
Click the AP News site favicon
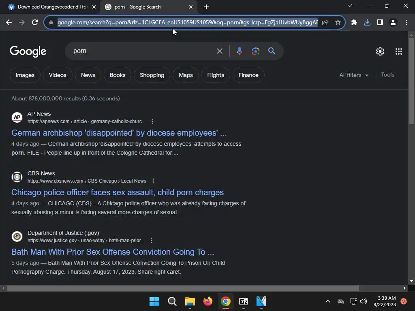tap(17, 117)
